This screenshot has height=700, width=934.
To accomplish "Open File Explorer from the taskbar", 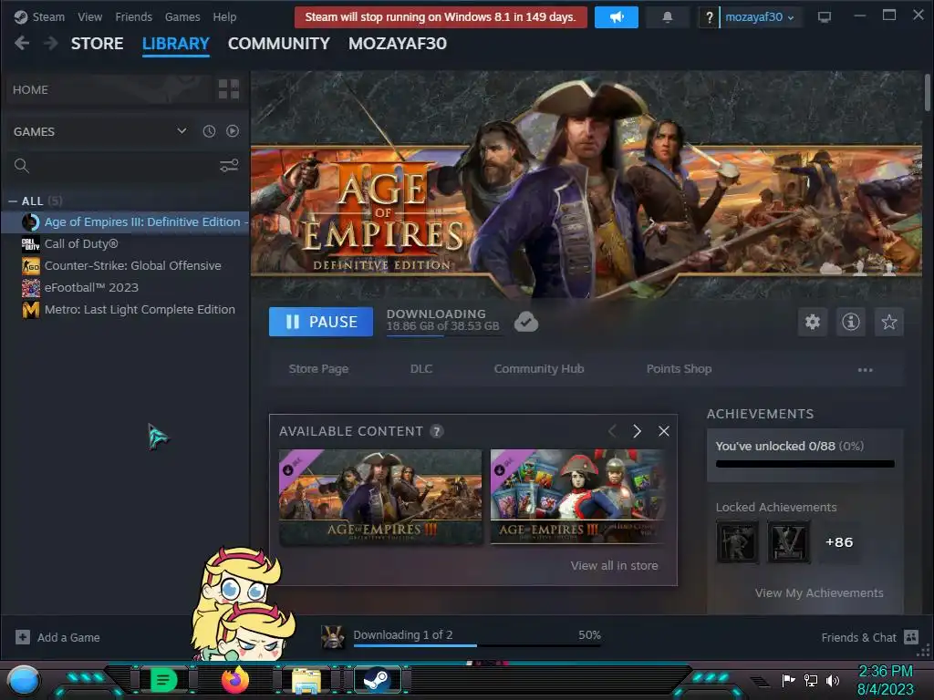I will click(x=306, y=680).
